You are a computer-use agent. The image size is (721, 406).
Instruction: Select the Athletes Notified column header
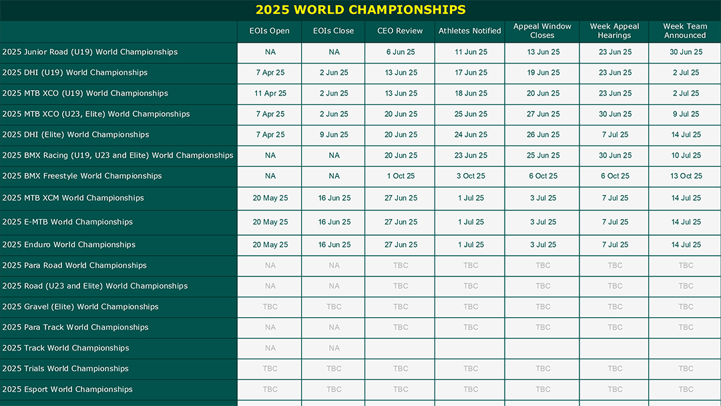469,31
